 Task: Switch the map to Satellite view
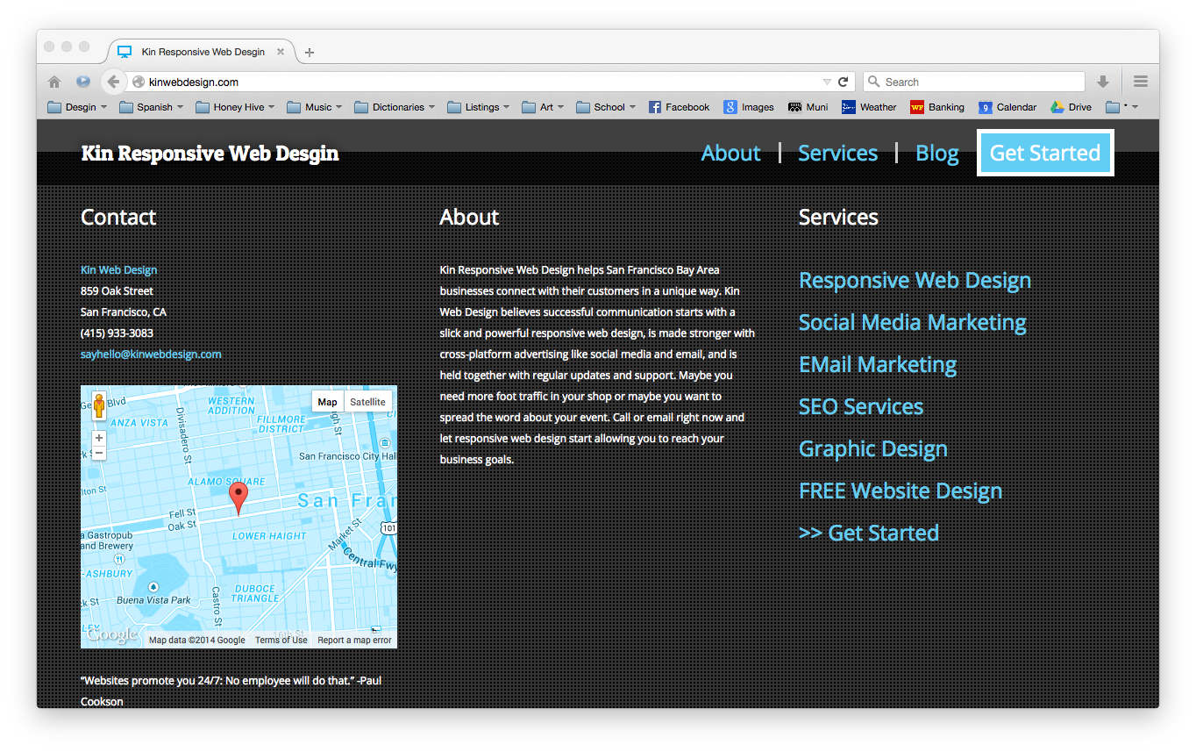pyautogui.click(x=367, y=402)
